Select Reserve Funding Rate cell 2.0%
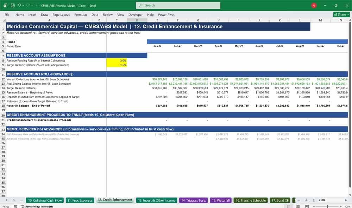 click(117, 60)
